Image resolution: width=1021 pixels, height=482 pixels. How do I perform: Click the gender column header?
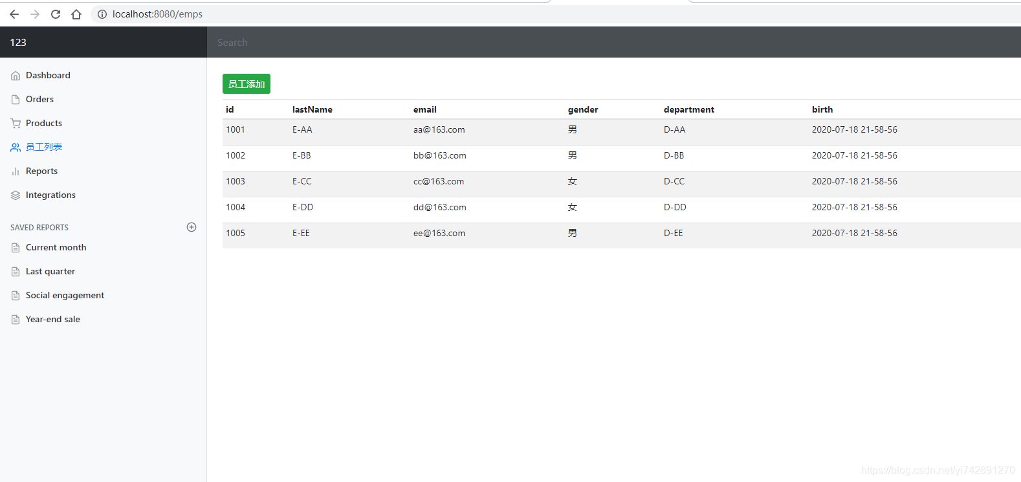[583, 110]
